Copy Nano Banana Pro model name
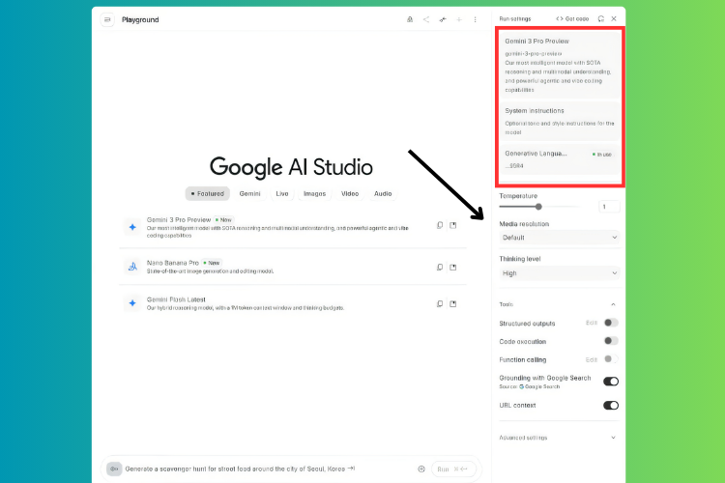The image size is (725, 483). (440, 268)
